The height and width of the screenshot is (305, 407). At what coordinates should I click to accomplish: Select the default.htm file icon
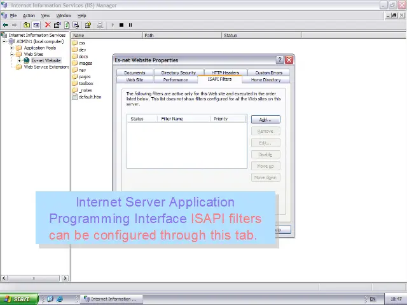pyautogui.click(x=75, y=97)
